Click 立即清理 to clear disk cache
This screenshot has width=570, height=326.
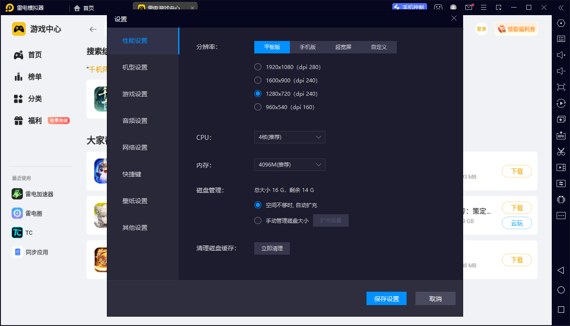pyautogui.click(x=272, y=249)
